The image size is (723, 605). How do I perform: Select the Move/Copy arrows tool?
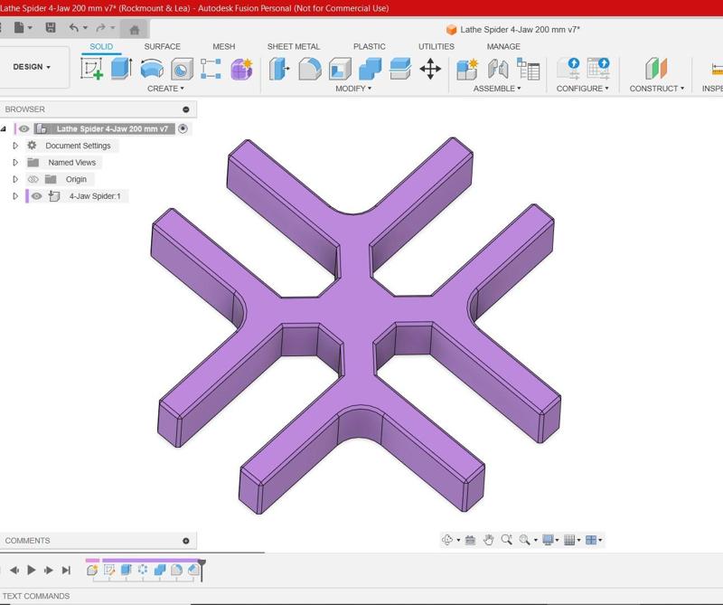point(430,69)
